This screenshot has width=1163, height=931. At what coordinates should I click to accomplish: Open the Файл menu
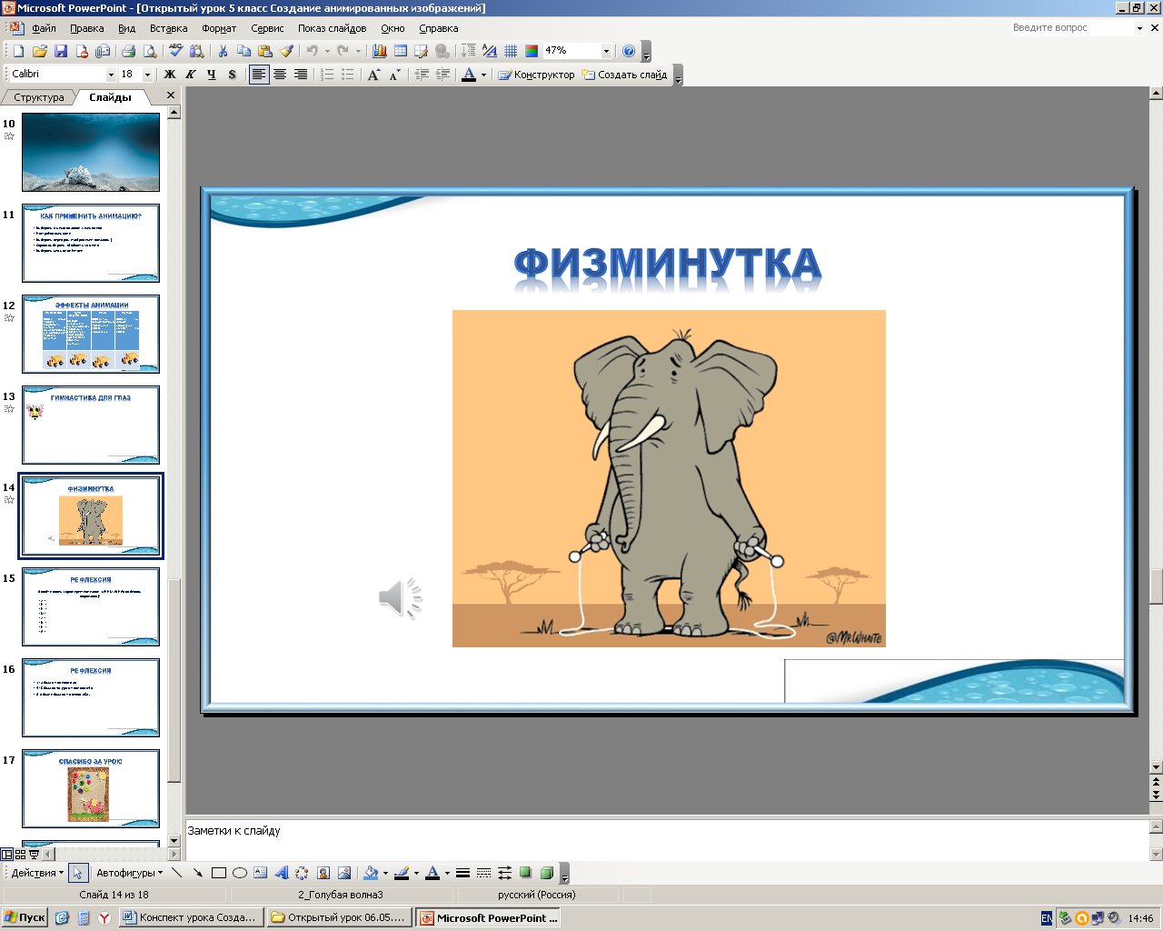(44, 28)
